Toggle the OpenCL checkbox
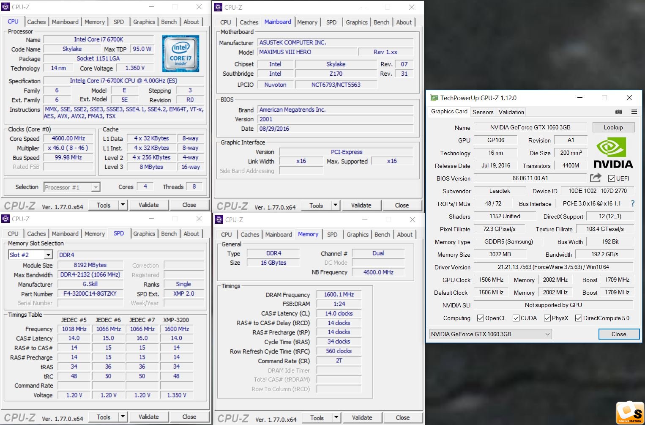 click(x=481, y=318)
